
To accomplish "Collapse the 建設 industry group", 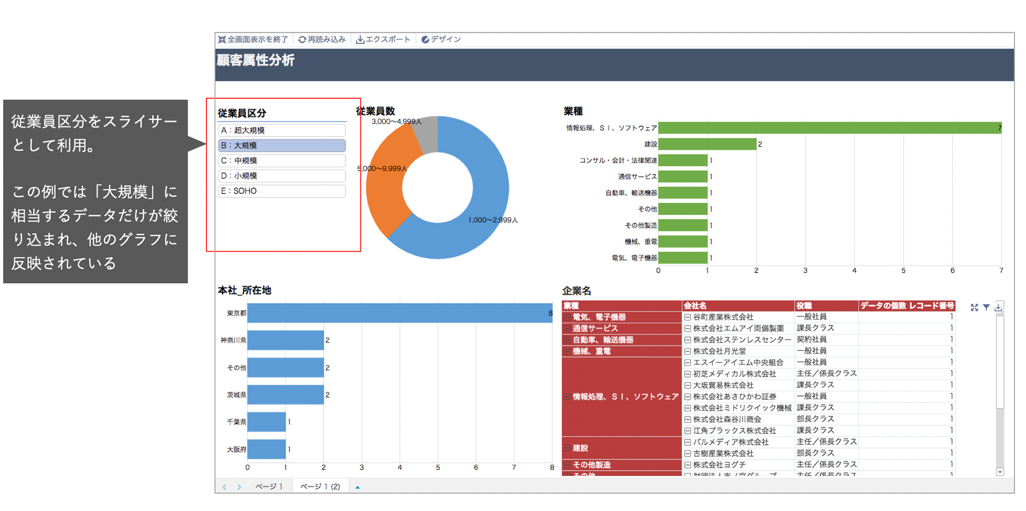I will (x=567, y=448).
